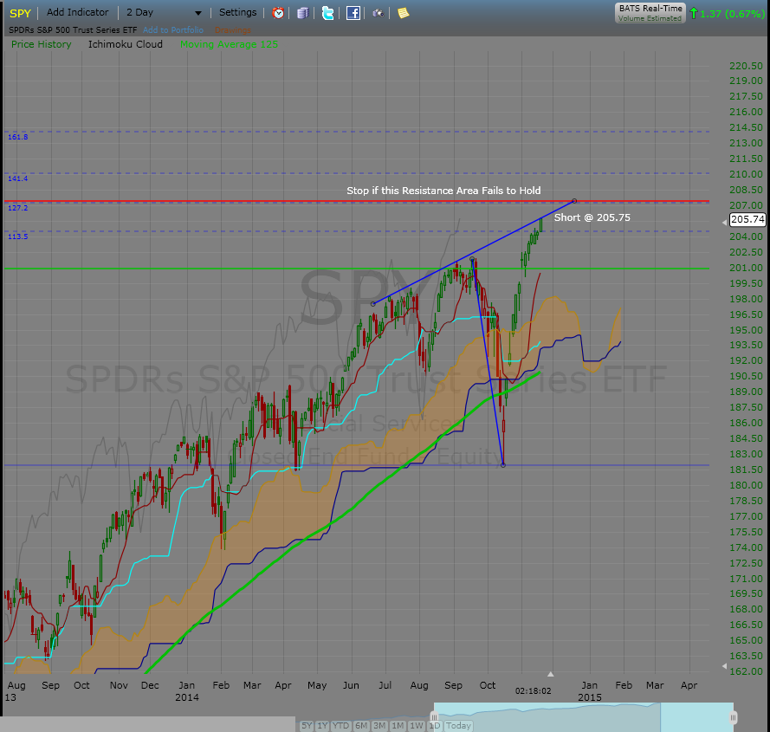The width and height of the screenshot is (770, 732).
Task: Click the 1.37 (0.67%) price change value
Action: [x=732, y=14]
